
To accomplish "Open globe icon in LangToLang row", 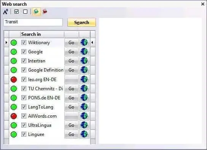I will point(84,107).
